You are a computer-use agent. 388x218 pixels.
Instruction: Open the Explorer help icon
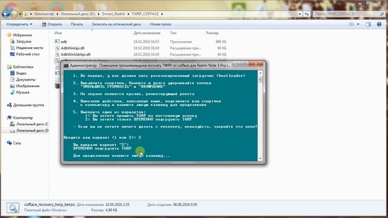(379, 24)
